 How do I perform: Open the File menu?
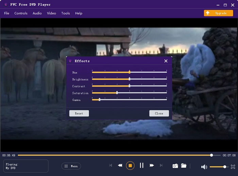[6, 13]
